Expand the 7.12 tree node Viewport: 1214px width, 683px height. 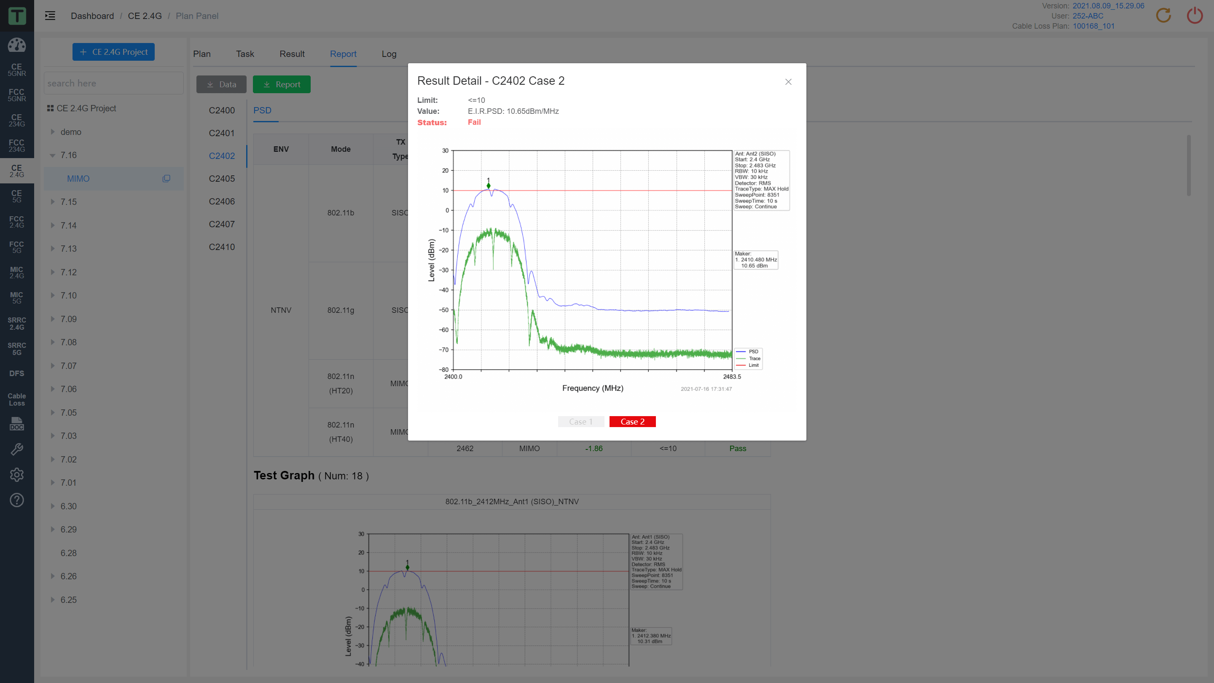(x=53, y=272)
